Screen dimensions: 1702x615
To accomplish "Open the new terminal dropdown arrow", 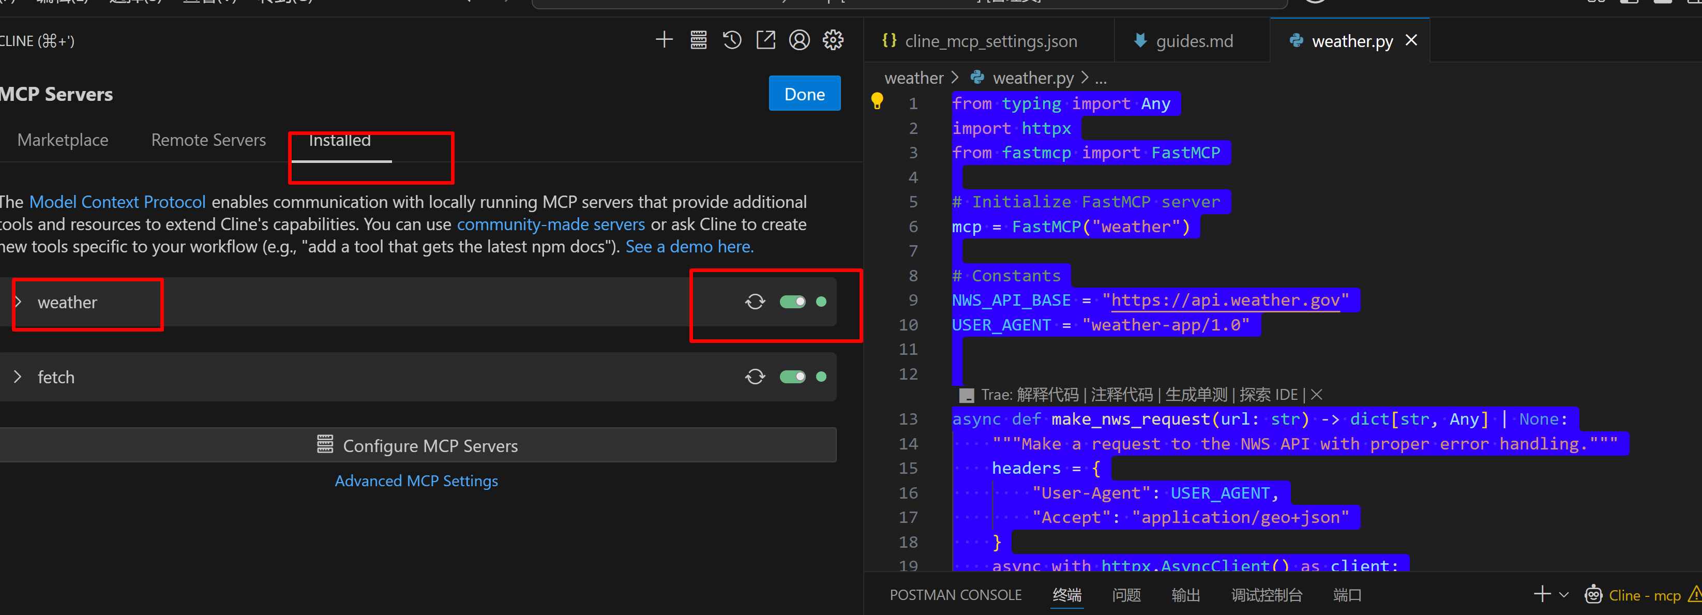I will click(x=1564, y=594).
